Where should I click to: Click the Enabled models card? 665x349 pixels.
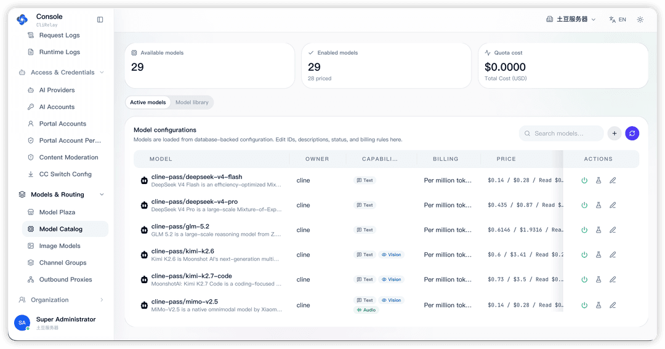pos(386,66)
